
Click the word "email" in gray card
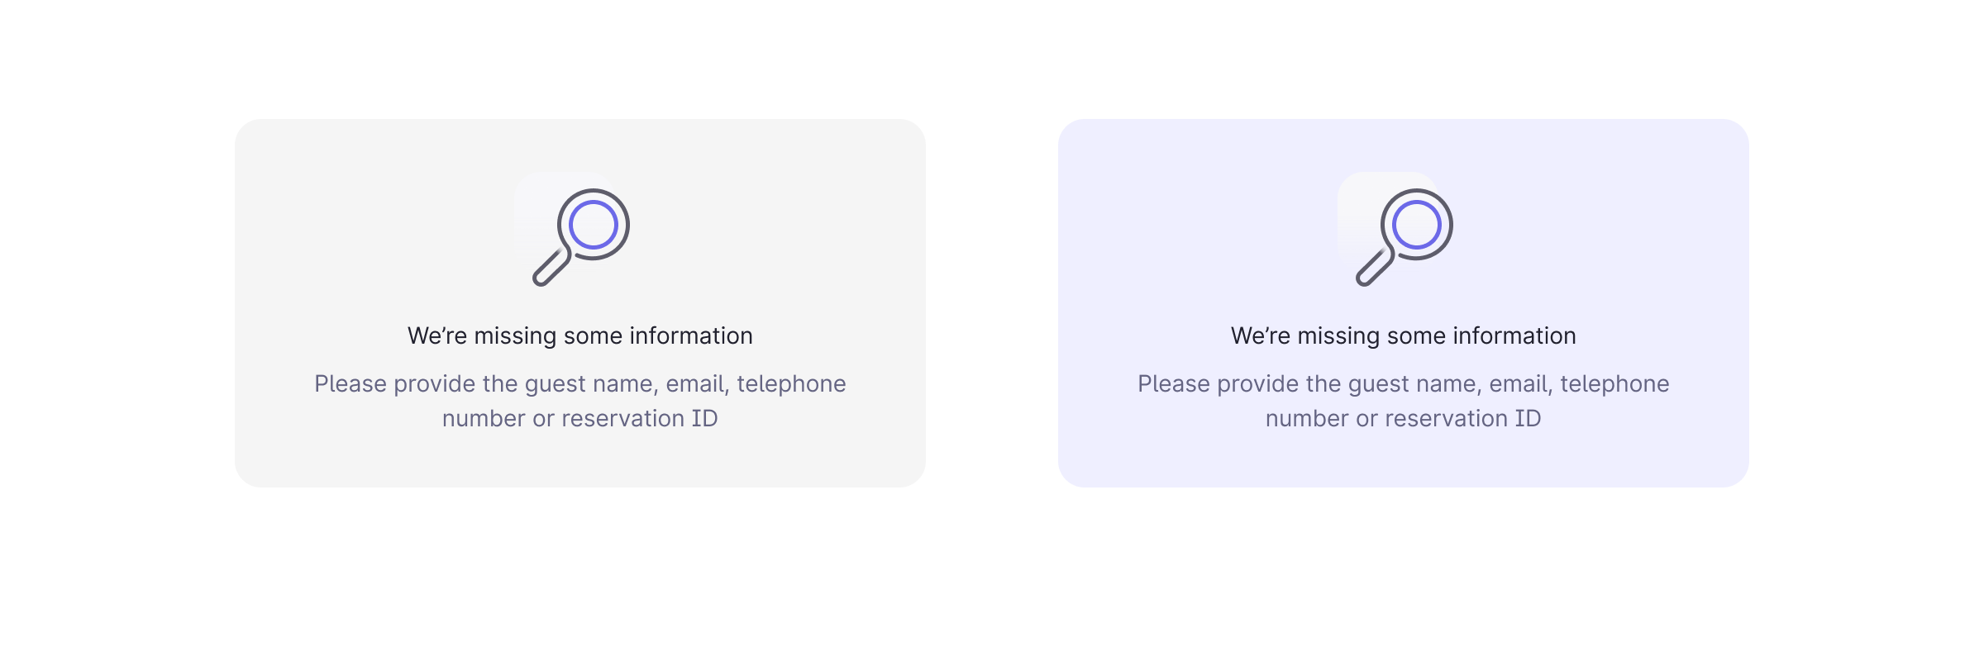[695, 384]
